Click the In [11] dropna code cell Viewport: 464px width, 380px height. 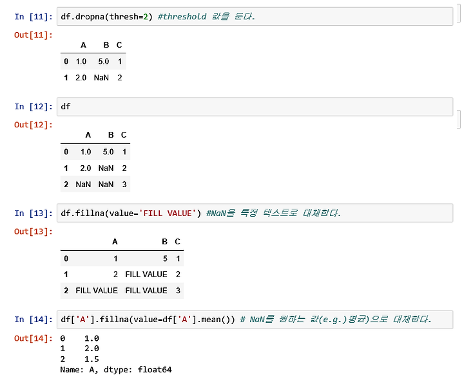point(255,17)
